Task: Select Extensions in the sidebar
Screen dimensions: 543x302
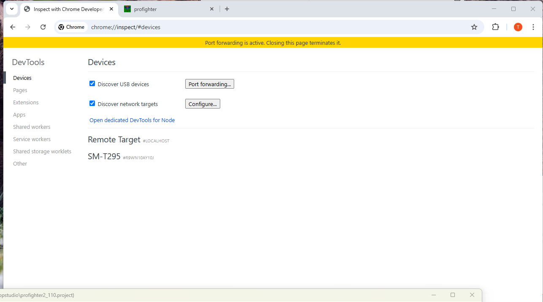Action: [26, 103]
